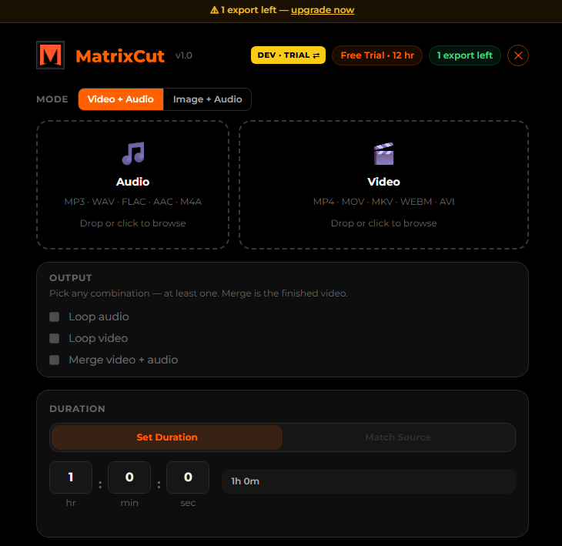
Task: Click the v1.0 version label
Action: (x=184, y=55)
